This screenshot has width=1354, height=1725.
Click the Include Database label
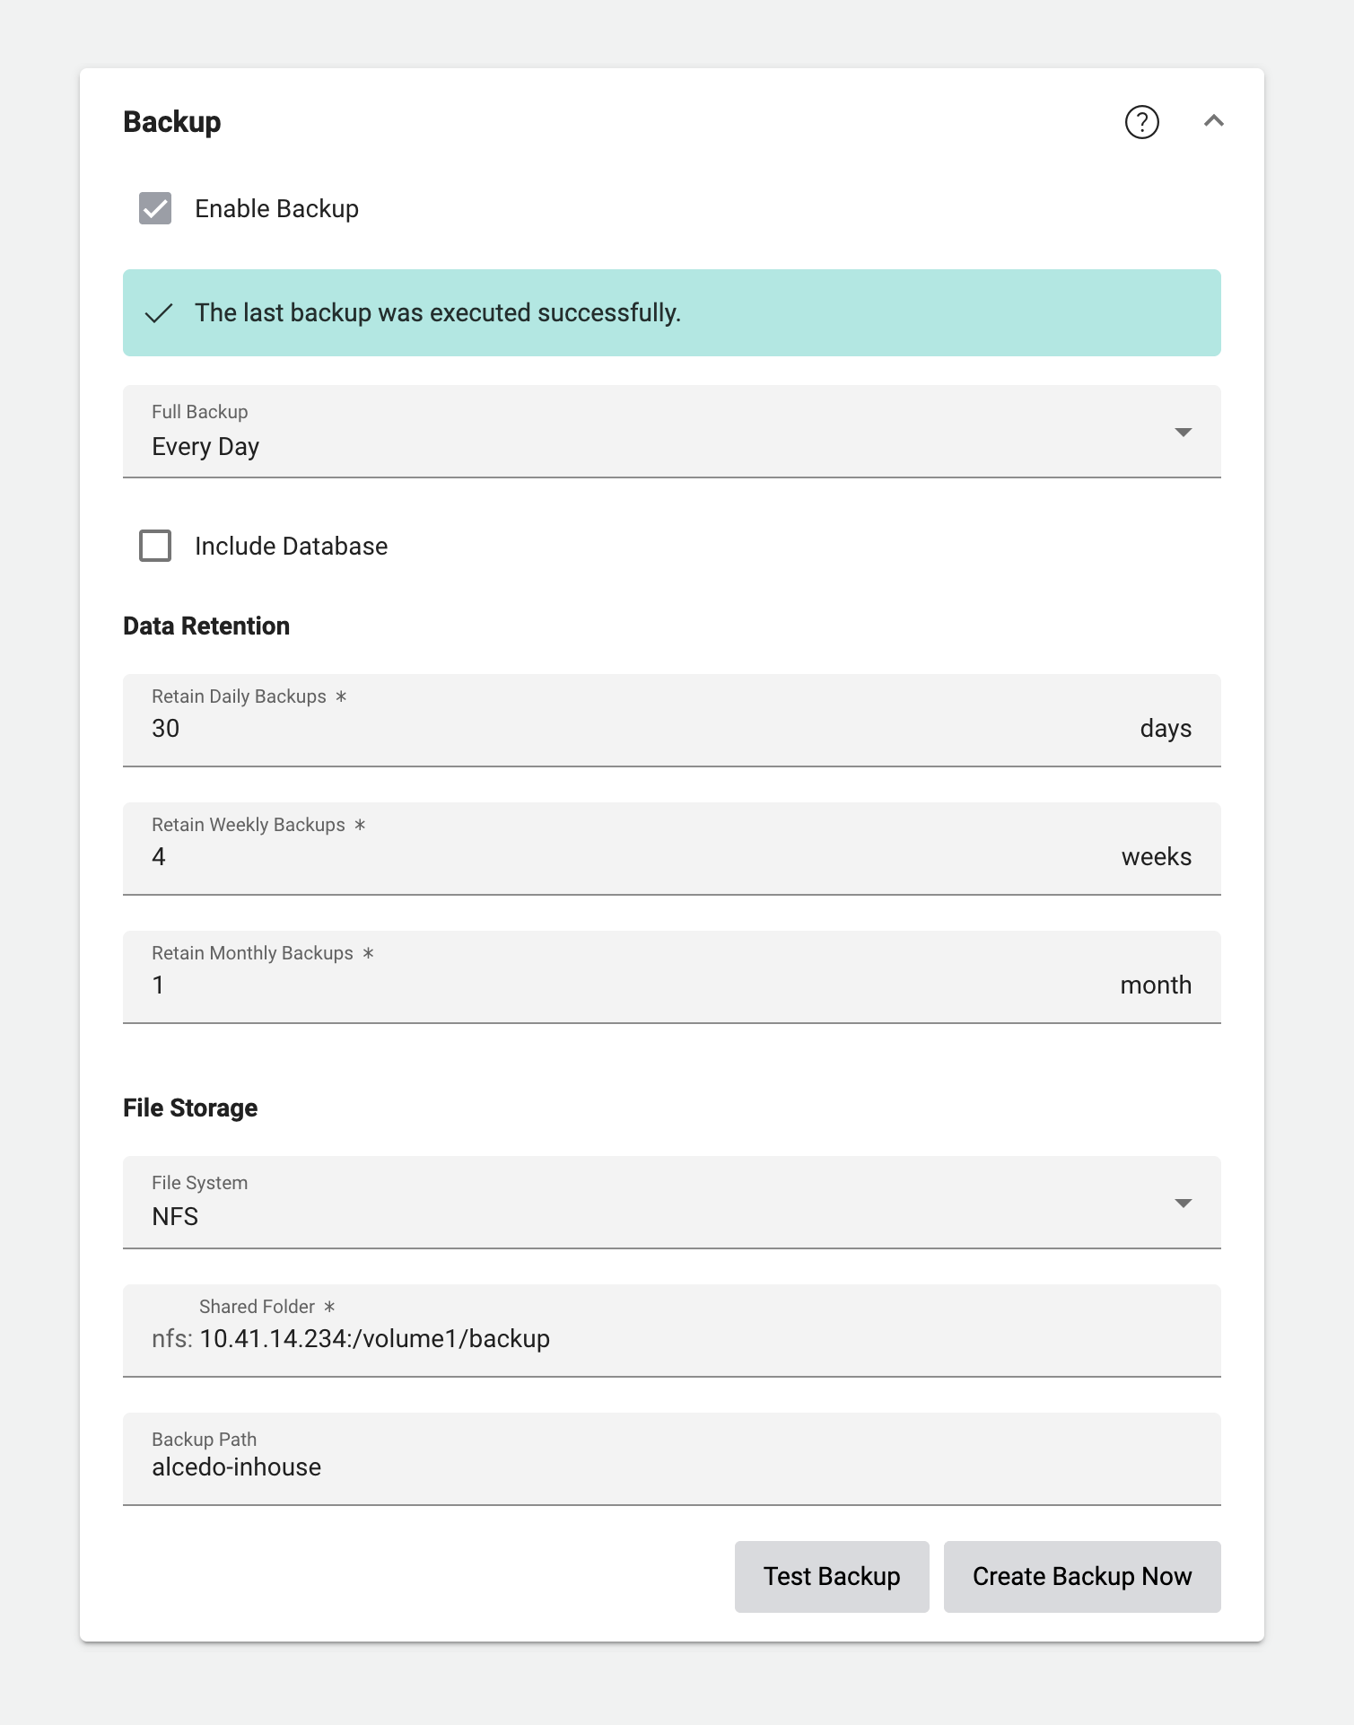pos(291,547)
